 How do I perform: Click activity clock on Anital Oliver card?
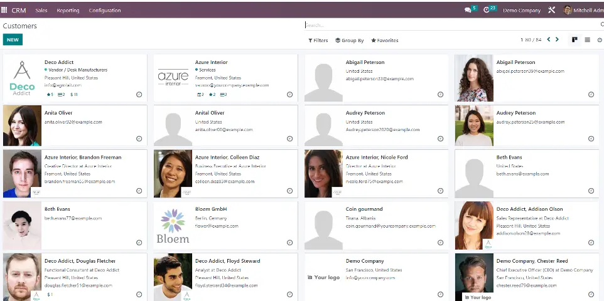(x=289, y=139)
